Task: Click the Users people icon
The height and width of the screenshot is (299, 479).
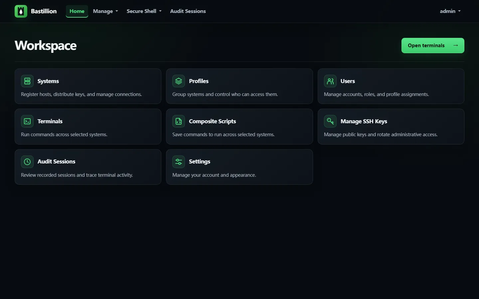Action: (x=330, y=81)
